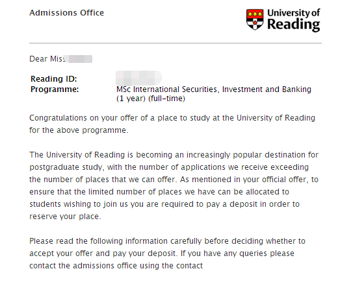Viewport: 351px width, 282px height.
Task: Click 'reserve your place' text
Action: pos(64,217)
